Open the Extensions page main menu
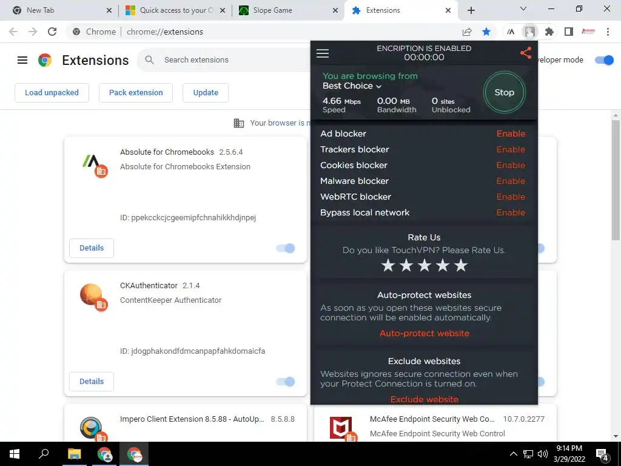The width and height of the screenshot is (621, 466). coord(22,60)
